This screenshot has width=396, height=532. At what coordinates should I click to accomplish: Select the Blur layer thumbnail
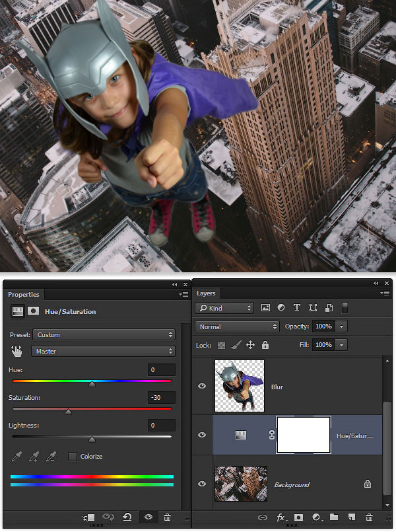240,386
